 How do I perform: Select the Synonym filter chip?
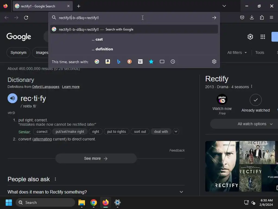point(18,53)
